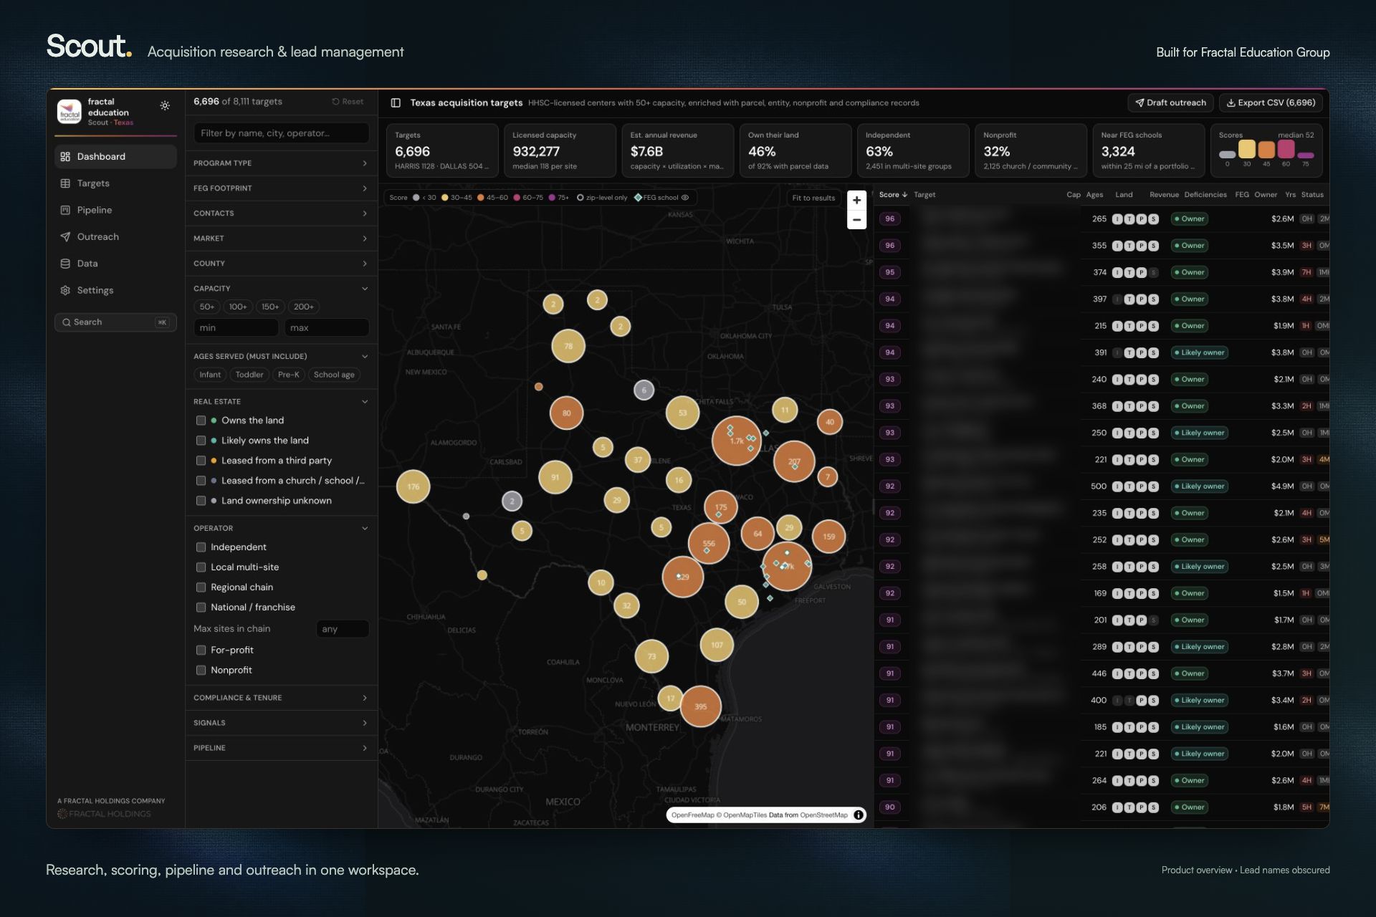This screenshot has width=1376, height=917.
Task: Open map attribution info icon
Action: coord(858,815)
